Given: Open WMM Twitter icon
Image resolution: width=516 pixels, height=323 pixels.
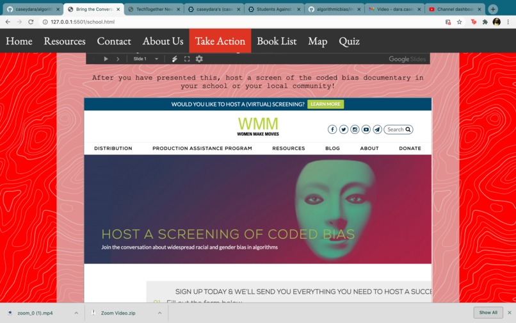Looking at the screenshot, I should 344,129.
